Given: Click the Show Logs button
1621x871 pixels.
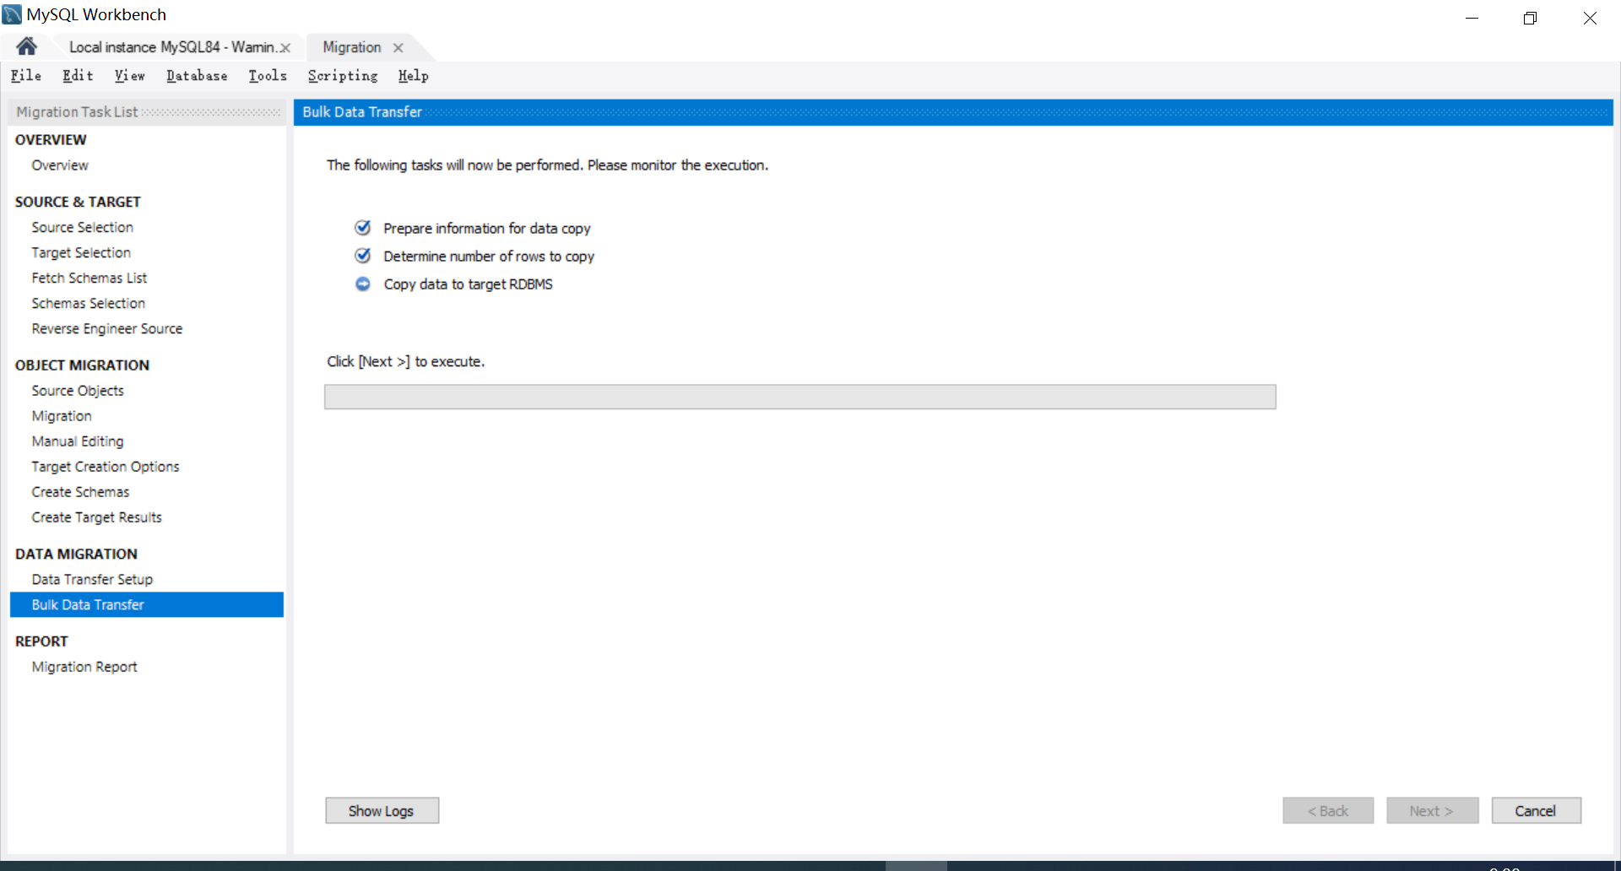Looking at the screenshot, I should [x=382, y=810].
